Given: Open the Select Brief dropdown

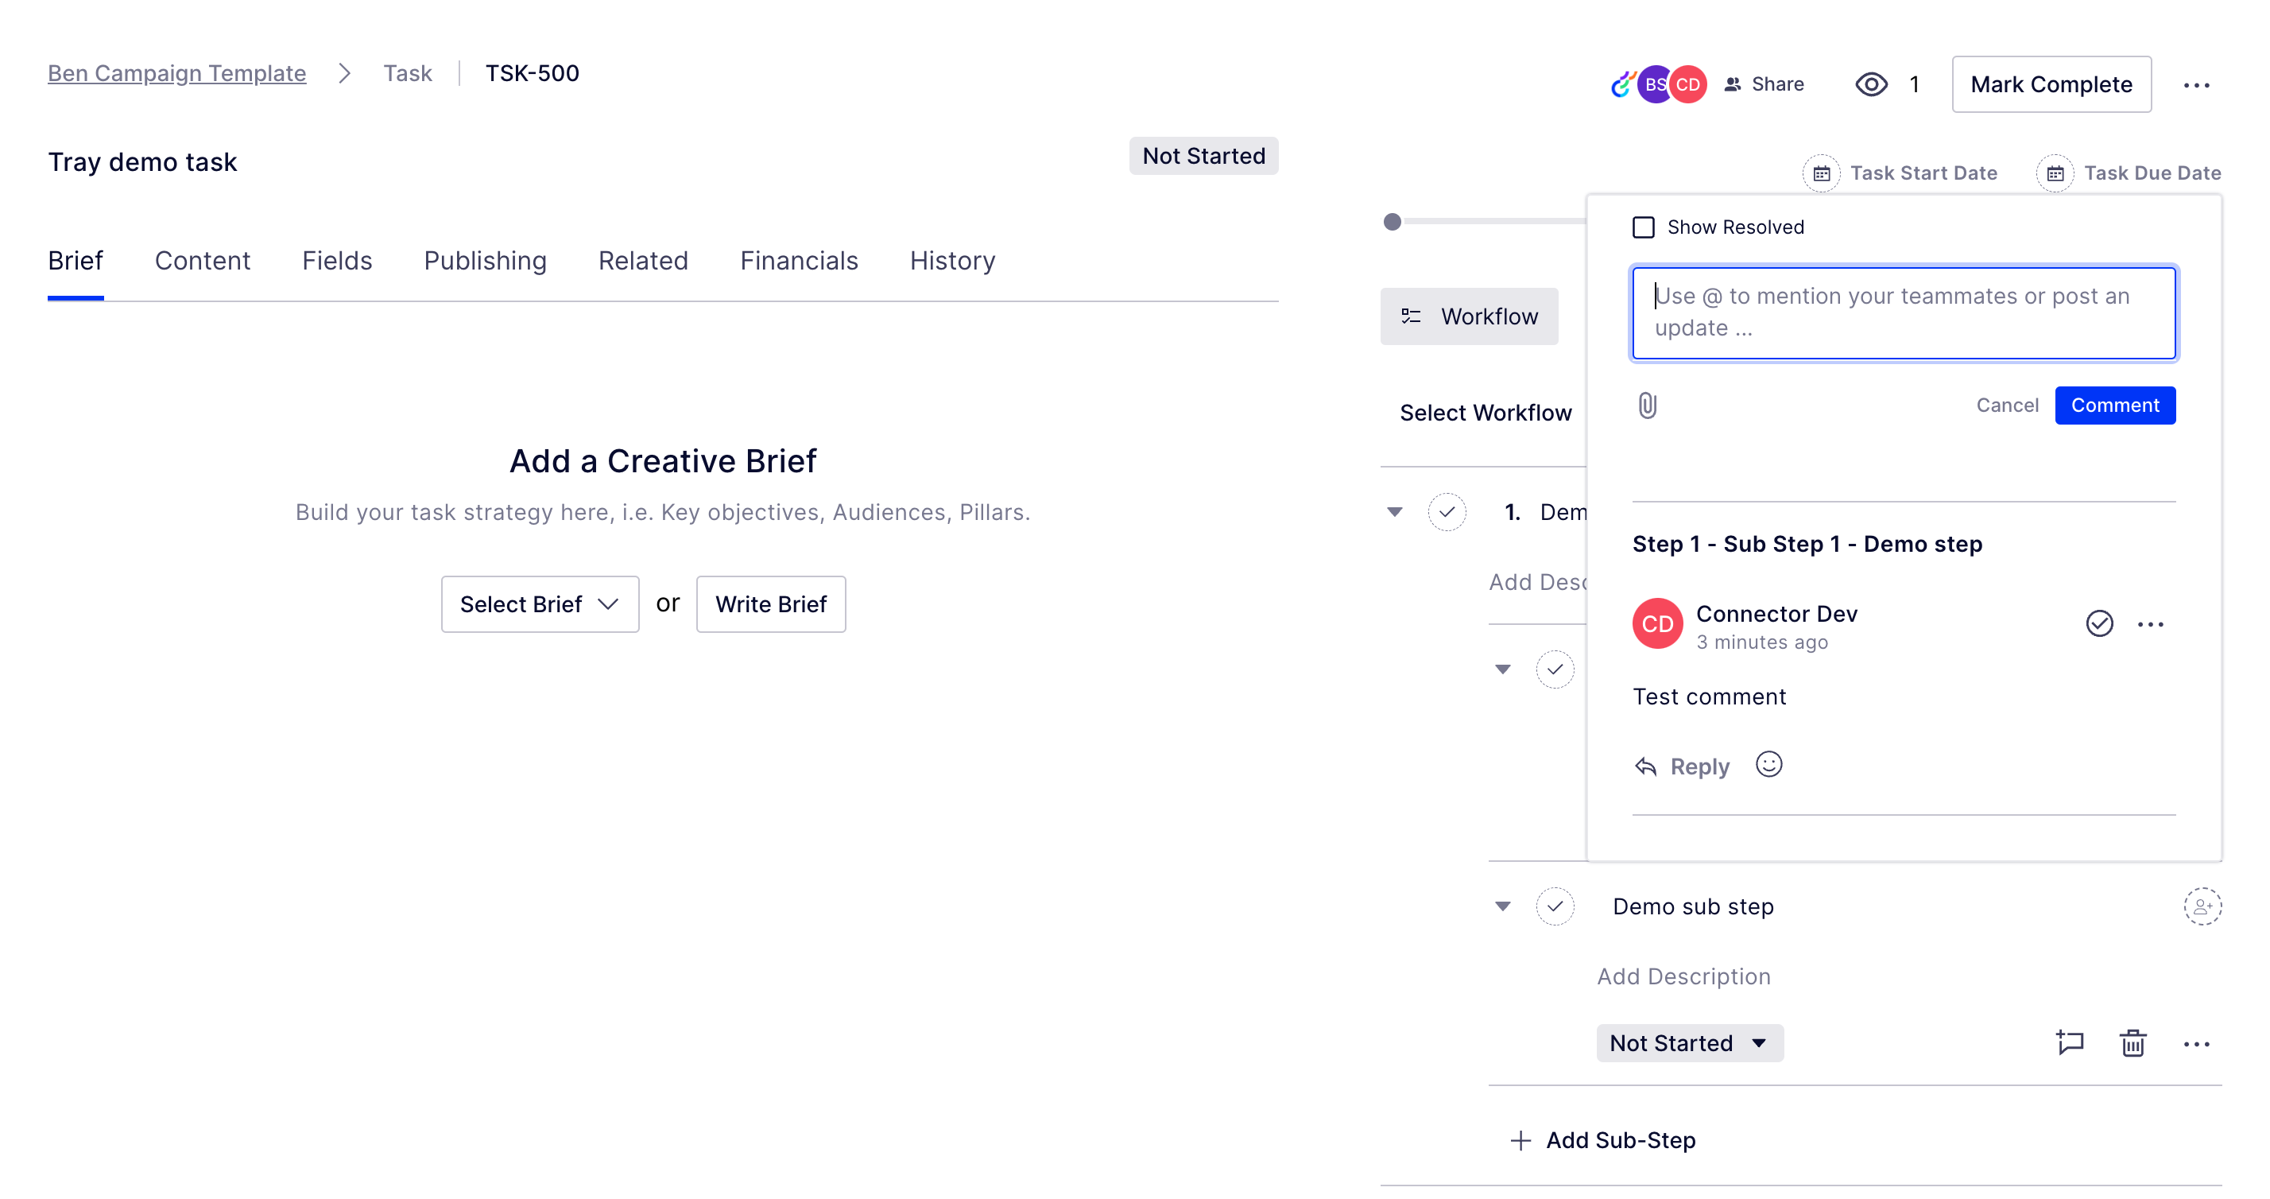Looking at the screenshot, I should coord(540,604).
